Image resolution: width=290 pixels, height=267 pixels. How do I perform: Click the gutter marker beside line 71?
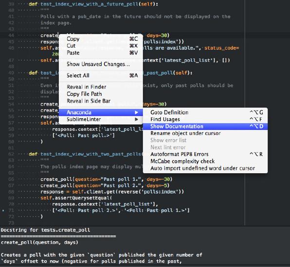point(3,211)
